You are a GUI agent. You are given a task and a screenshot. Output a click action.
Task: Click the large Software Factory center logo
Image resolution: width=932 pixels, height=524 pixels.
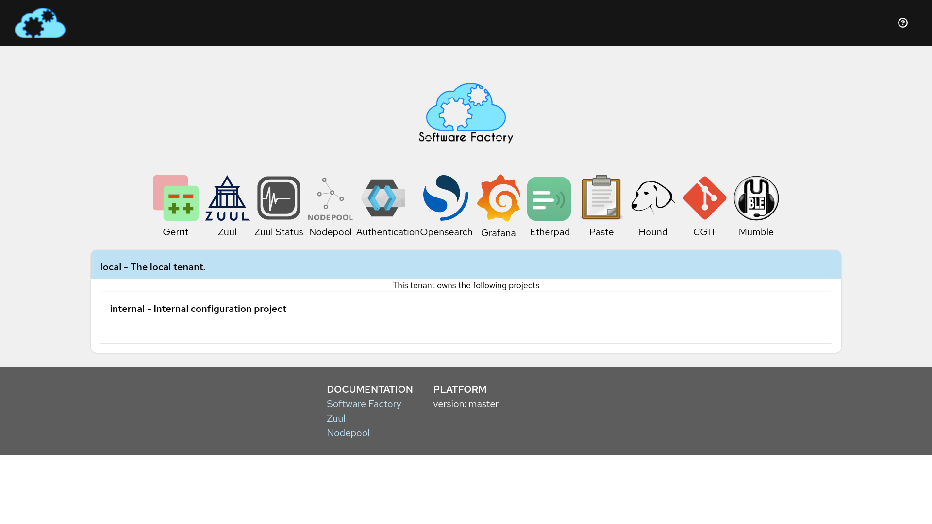466,113
